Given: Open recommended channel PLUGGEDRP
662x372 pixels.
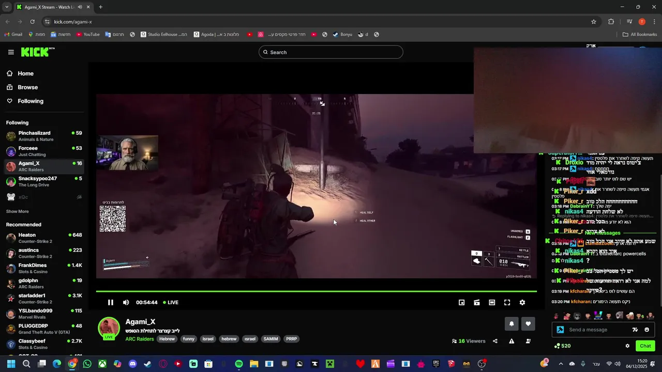Looking at the screenshot, I should [44, 329].
